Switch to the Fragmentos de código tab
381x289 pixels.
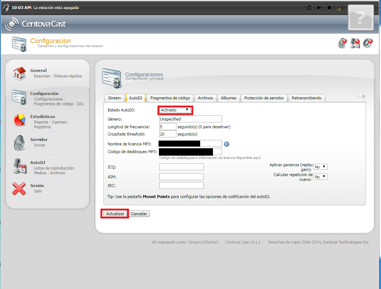170,98
